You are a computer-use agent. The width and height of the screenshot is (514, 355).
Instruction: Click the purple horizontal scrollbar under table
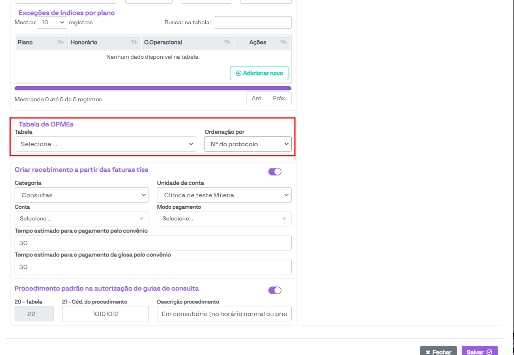coord(153,88)
